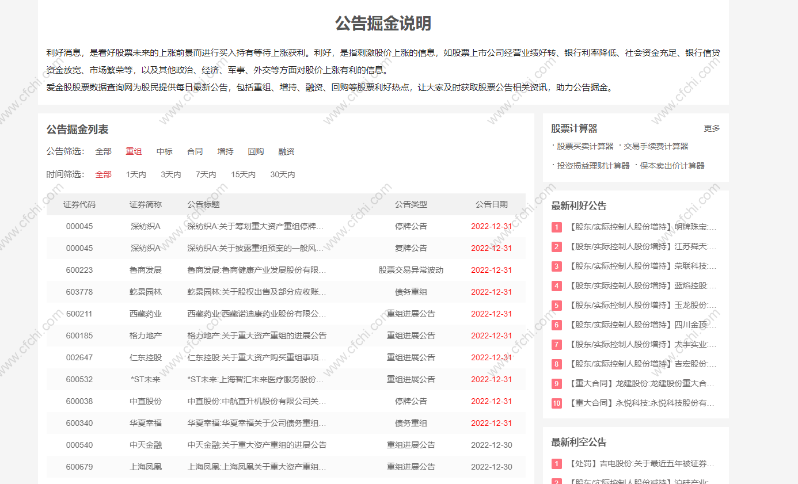Click the 荣联科技 shareholding increase announcement
Image resolution: width=798 pixels, height=484 pixels.
[x=642, y=266]
